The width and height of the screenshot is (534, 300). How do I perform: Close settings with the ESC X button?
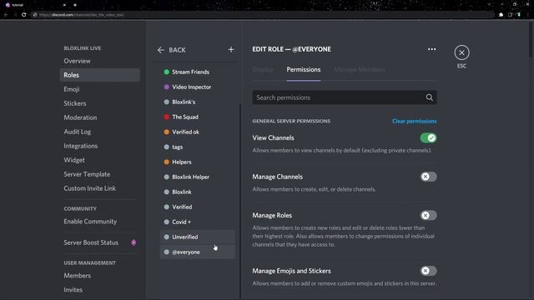(461, 52)
